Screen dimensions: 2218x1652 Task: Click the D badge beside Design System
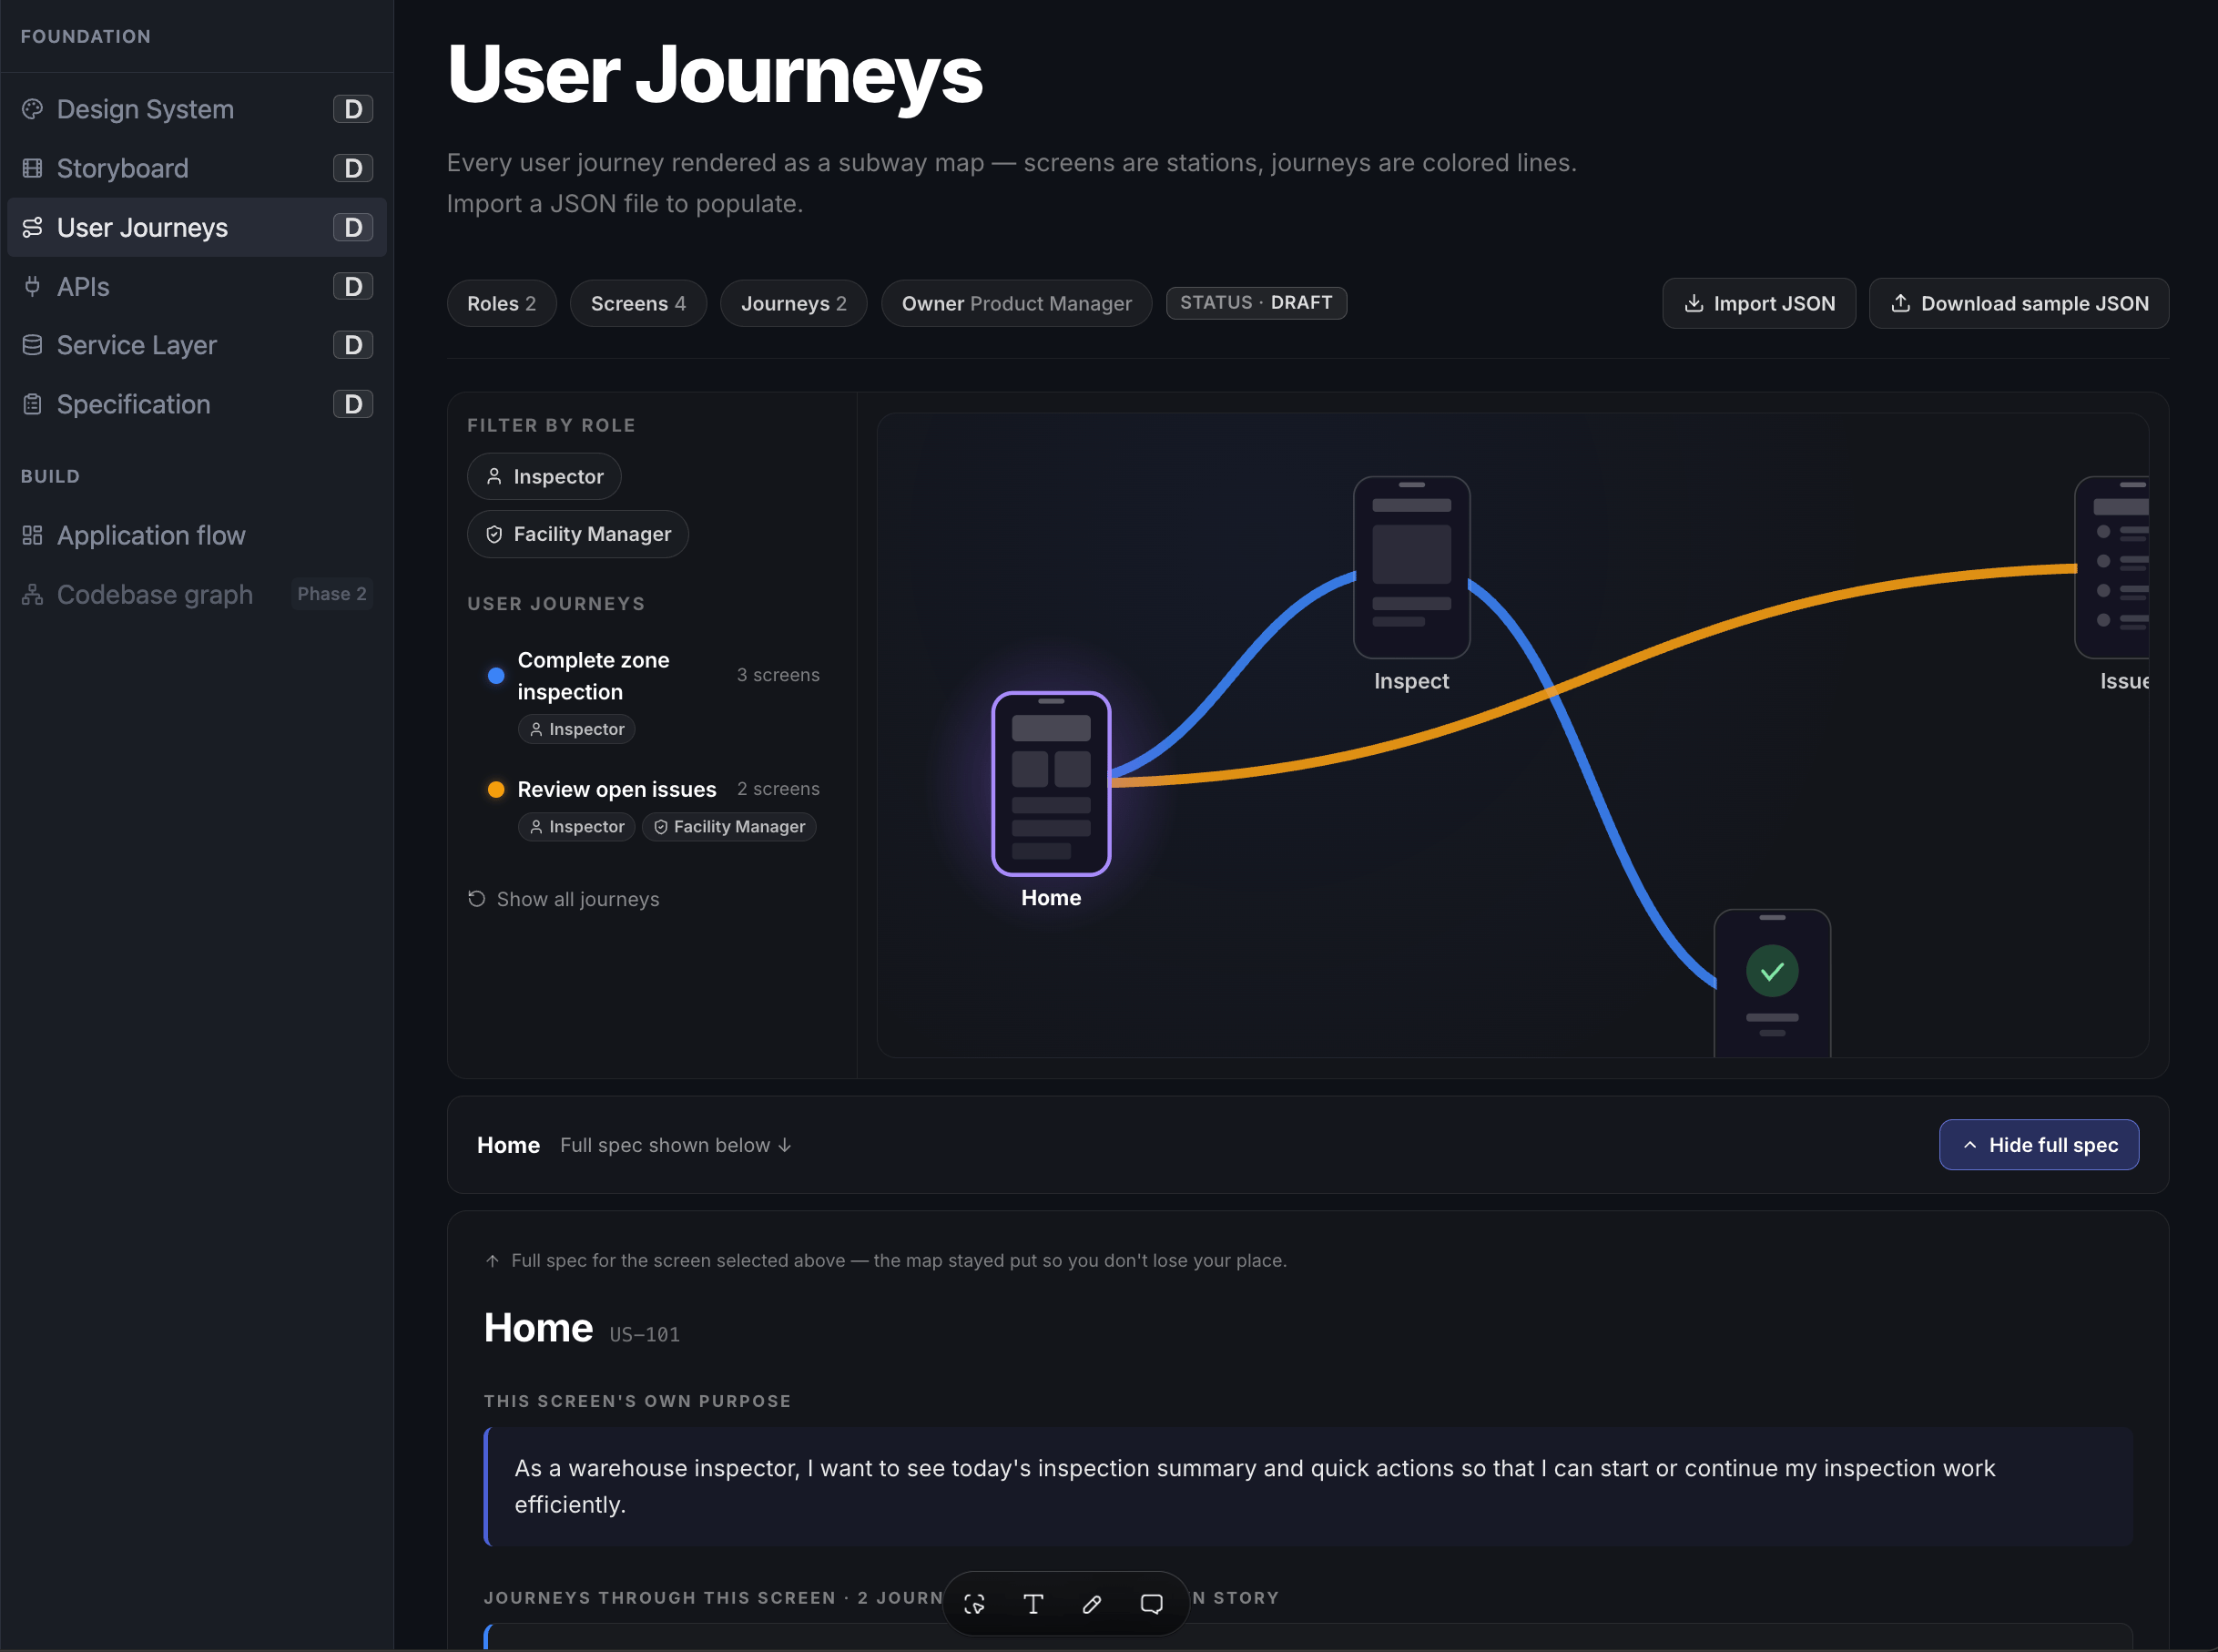pos(353,109)
